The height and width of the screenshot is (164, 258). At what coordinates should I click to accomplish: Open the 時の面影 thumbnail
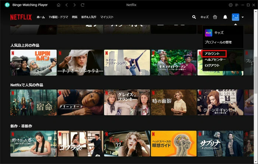pyautogui.click(x=174, y=103)
